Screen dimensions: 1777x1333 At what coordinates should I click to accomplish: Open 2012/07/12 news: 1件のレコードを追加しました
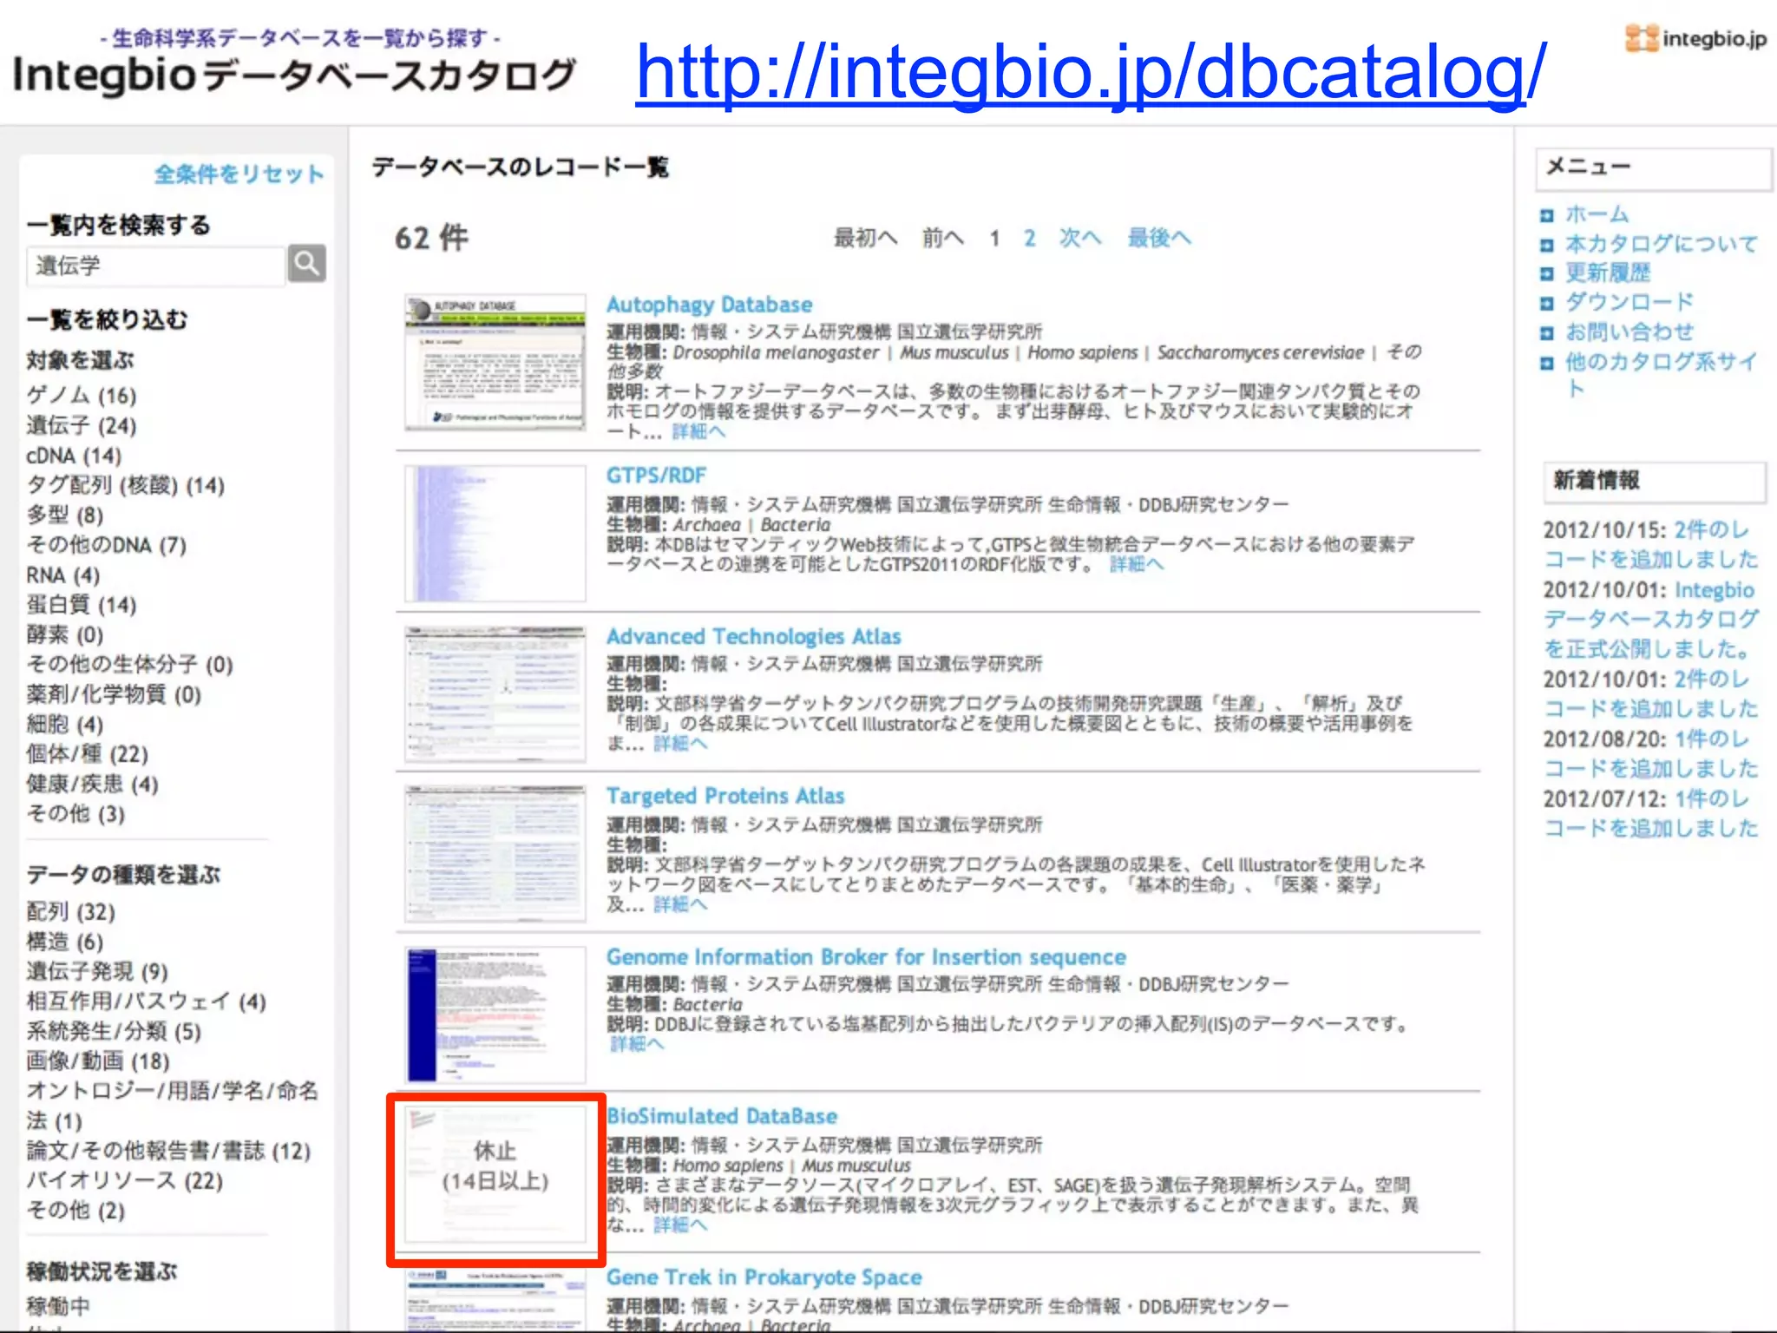pyautogui.click(x=1651, y=813)
